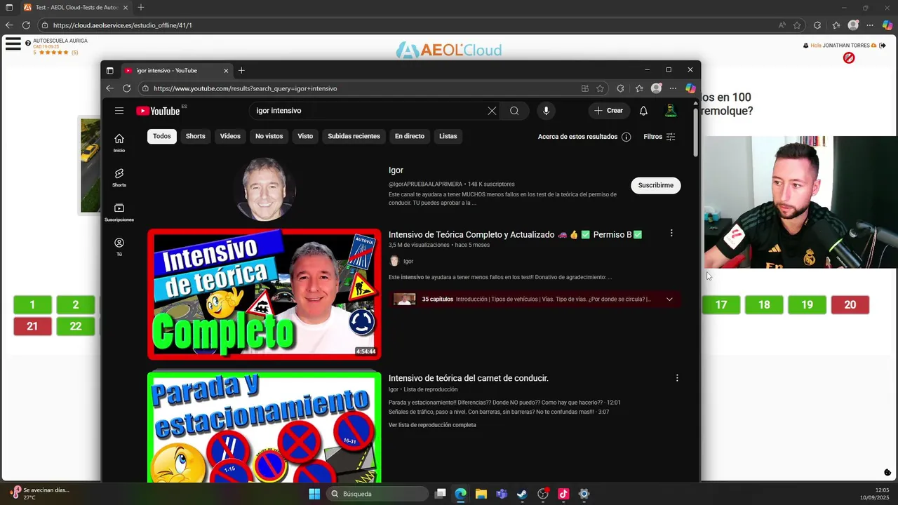Open the front window's browser extensions icon
Viewport: 898px width, 505px height.
620,88
